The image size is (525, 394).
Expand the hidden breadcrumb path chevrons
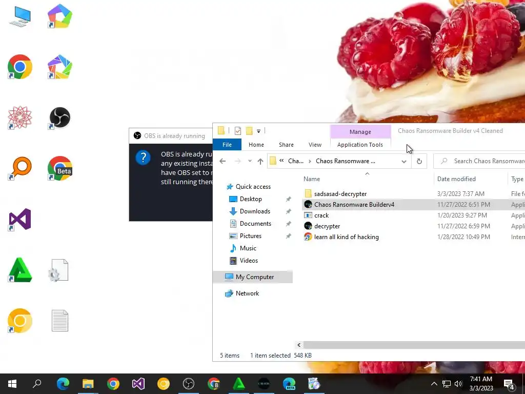click(x=281, y=161)
